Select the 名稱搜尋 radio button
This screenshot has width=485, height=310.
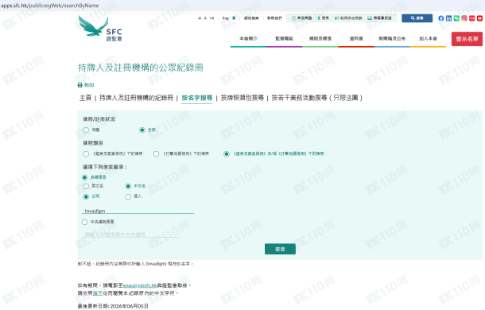pos(84,177)
